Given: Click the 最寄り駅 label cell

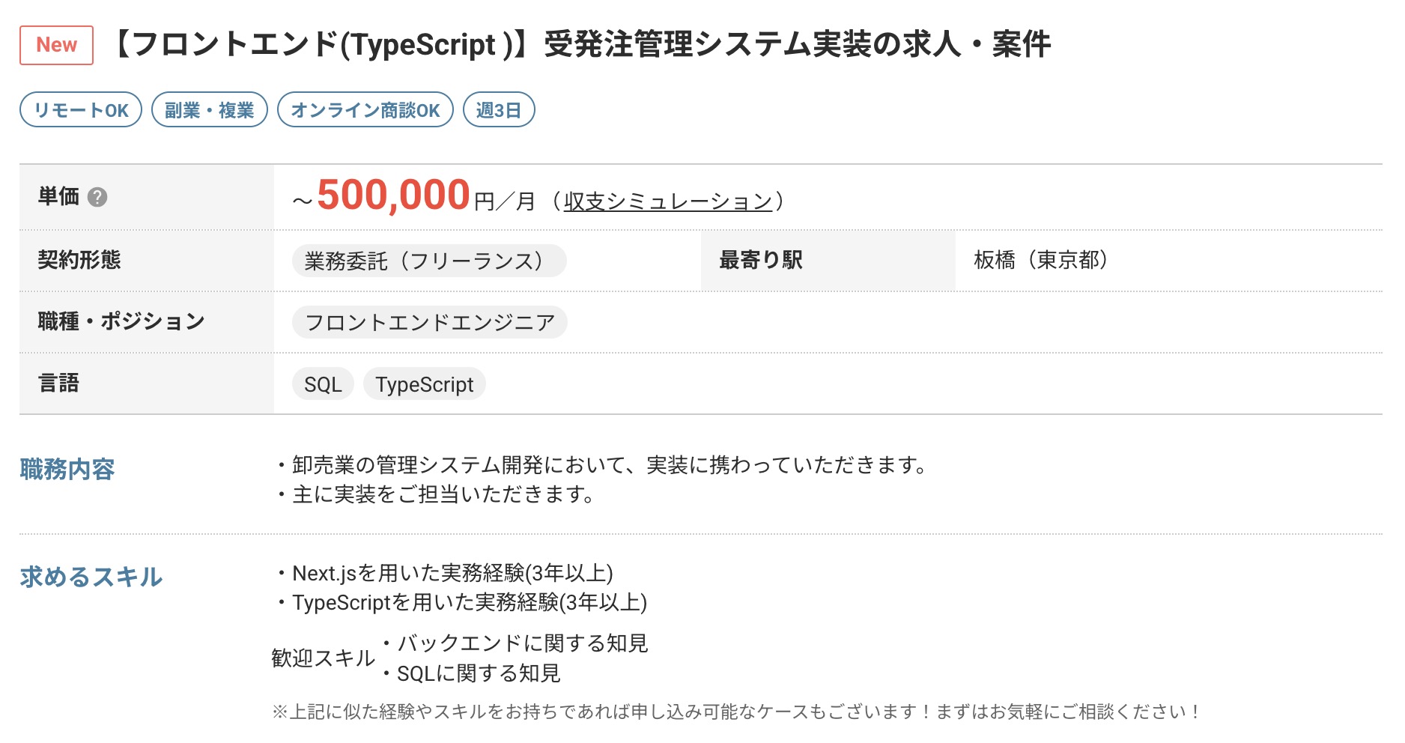Looking at the screenshot, I should click(x=828, y=260).
